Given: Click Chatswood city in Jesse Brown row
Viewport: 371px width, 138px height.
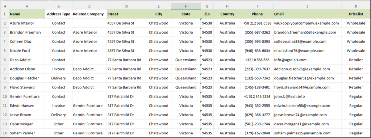Looking at the screenshot, I should pos(159,115).
